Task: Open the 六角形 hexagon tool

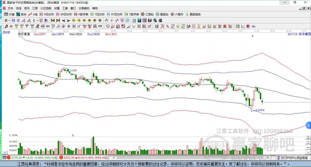Action: (177, 14)
